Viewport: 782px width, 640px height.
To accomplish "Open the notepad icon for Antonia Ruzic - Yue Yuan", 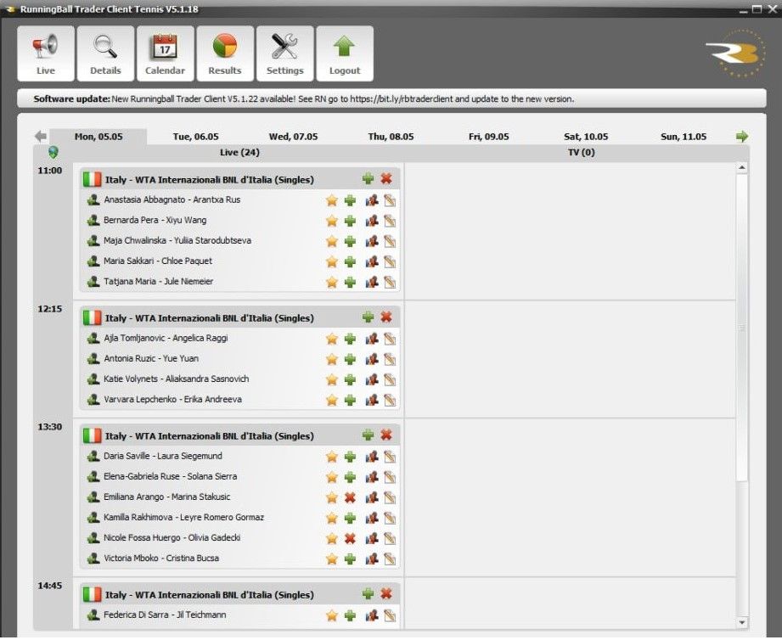I will pyautogui.click(x=390, y=359).
